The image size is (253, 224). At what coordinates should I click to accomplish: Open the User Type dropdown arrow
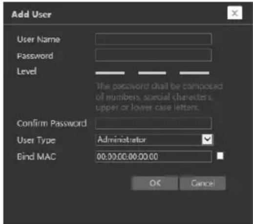click(x=207, y=140)
